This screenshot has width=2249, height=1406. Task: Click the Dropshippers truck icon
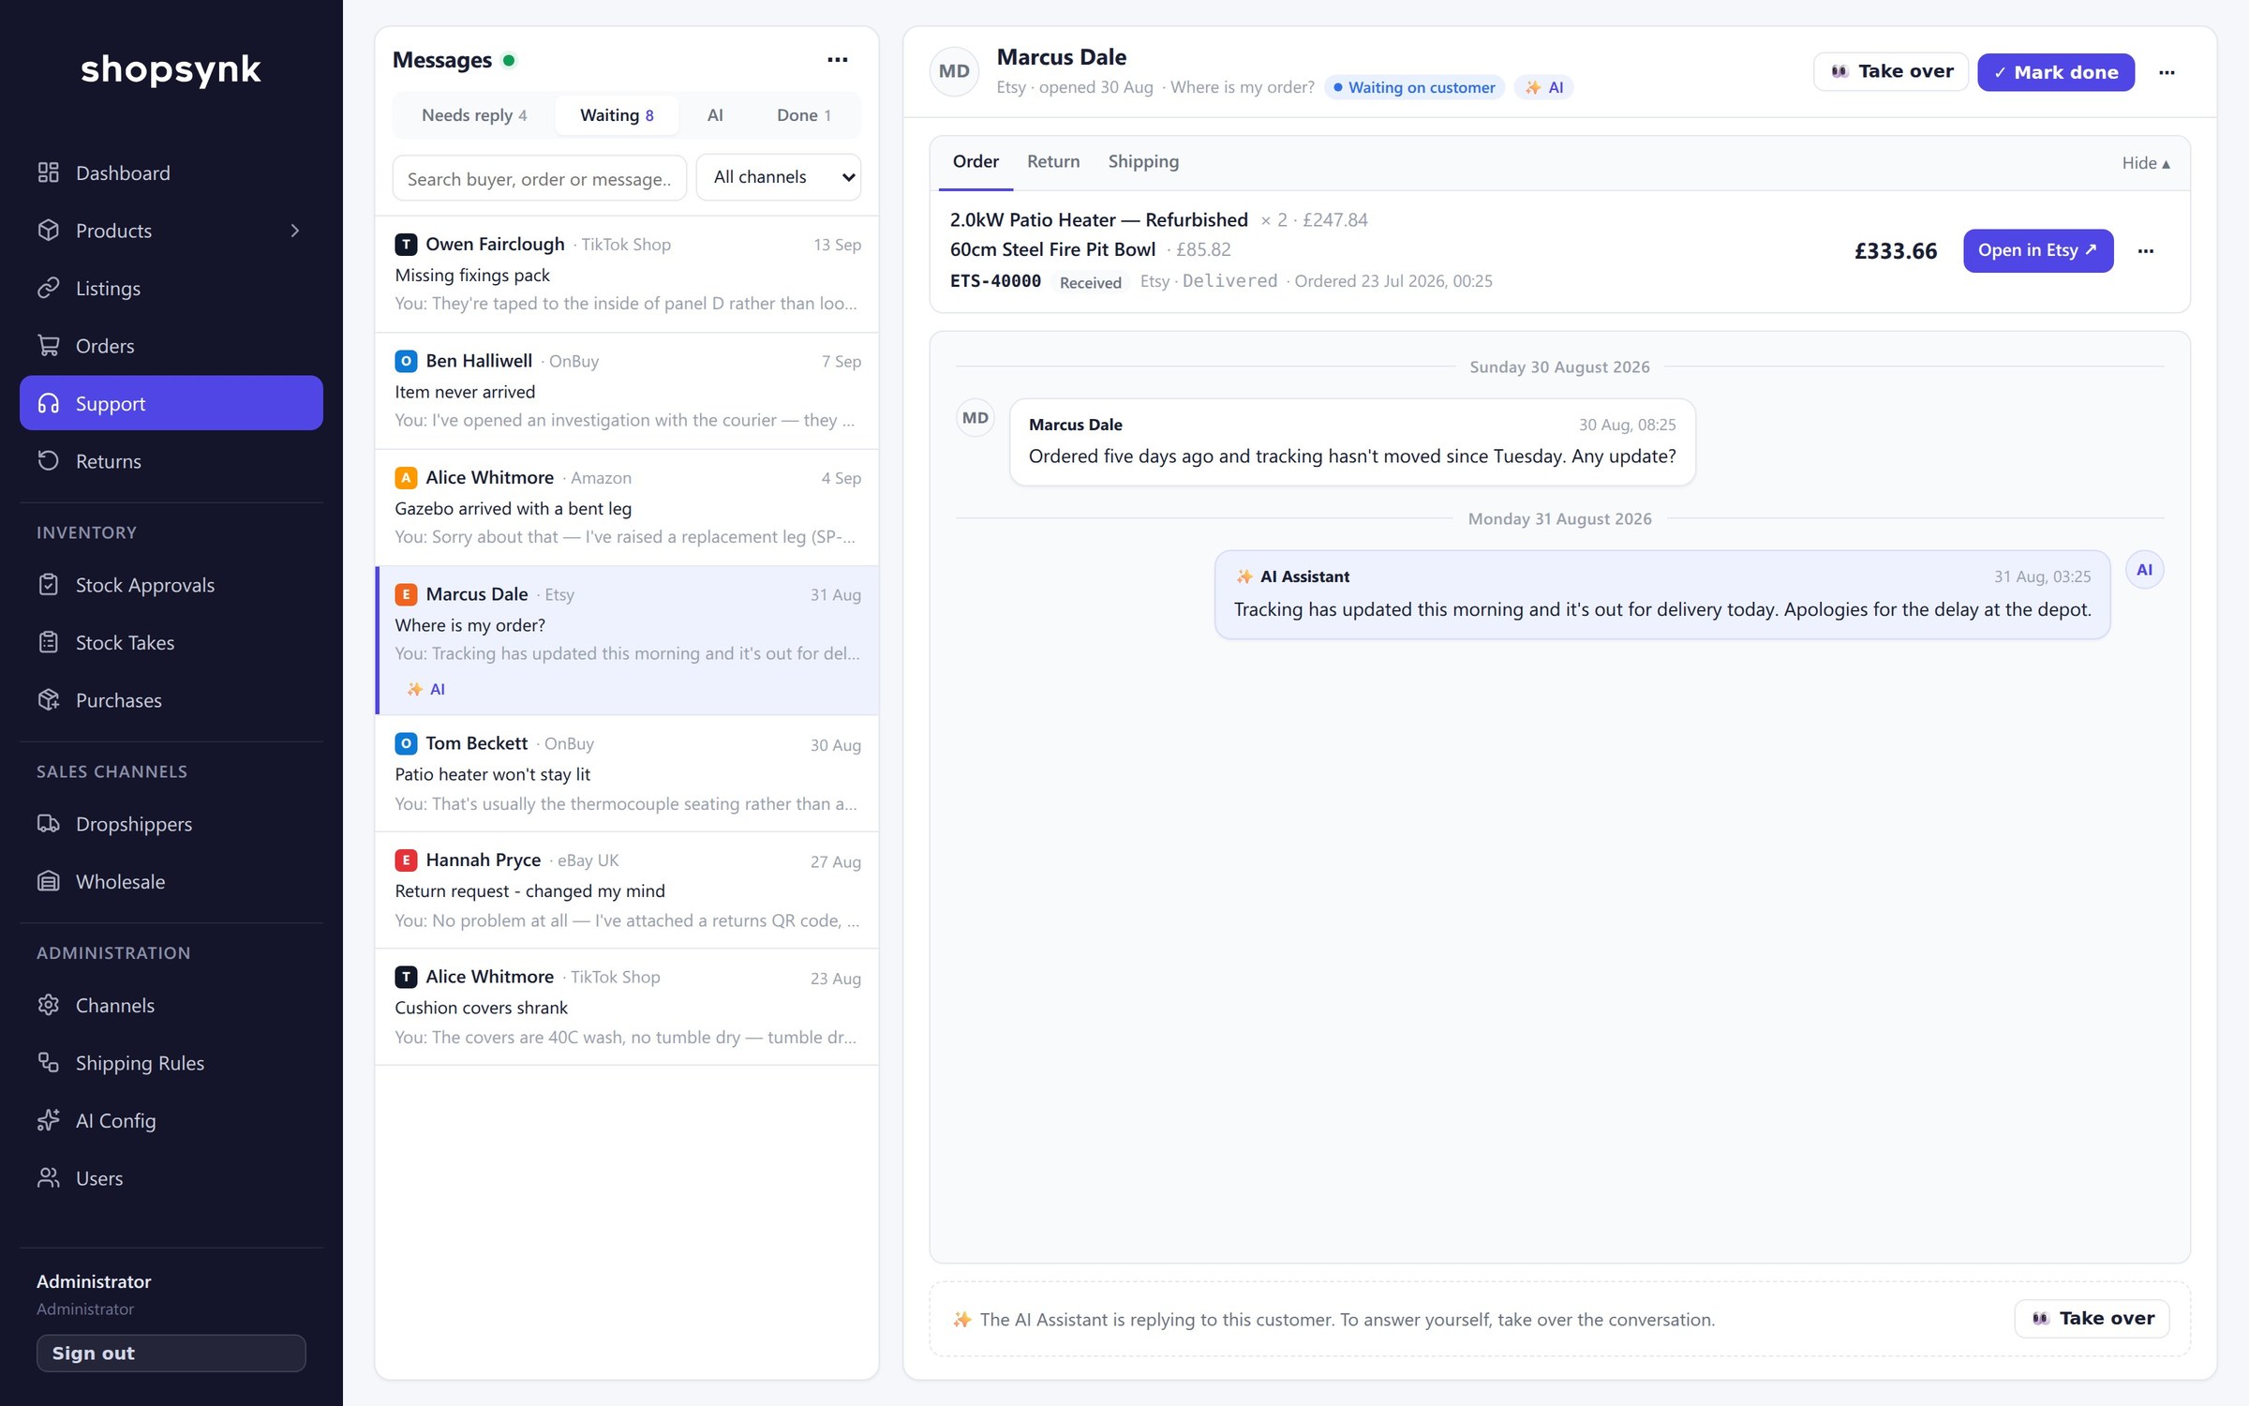coord(49,824)
